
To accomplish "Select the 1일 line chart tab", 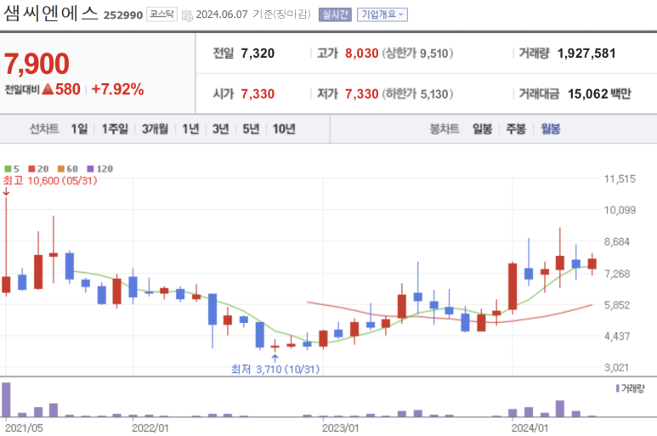I will (79, 128).
